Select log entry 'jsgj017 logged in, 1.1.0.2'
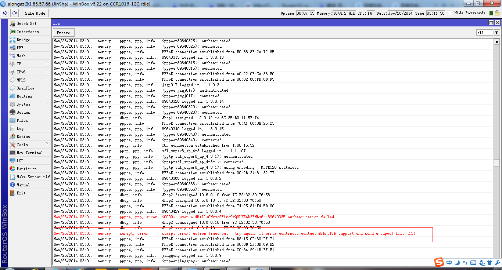Viewport: 502px width, 270px height. pos(273,85)
